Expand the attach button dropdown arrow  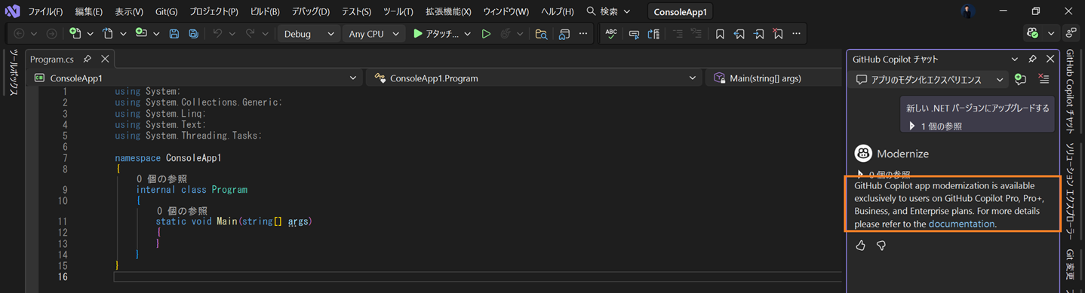[467, 34]
